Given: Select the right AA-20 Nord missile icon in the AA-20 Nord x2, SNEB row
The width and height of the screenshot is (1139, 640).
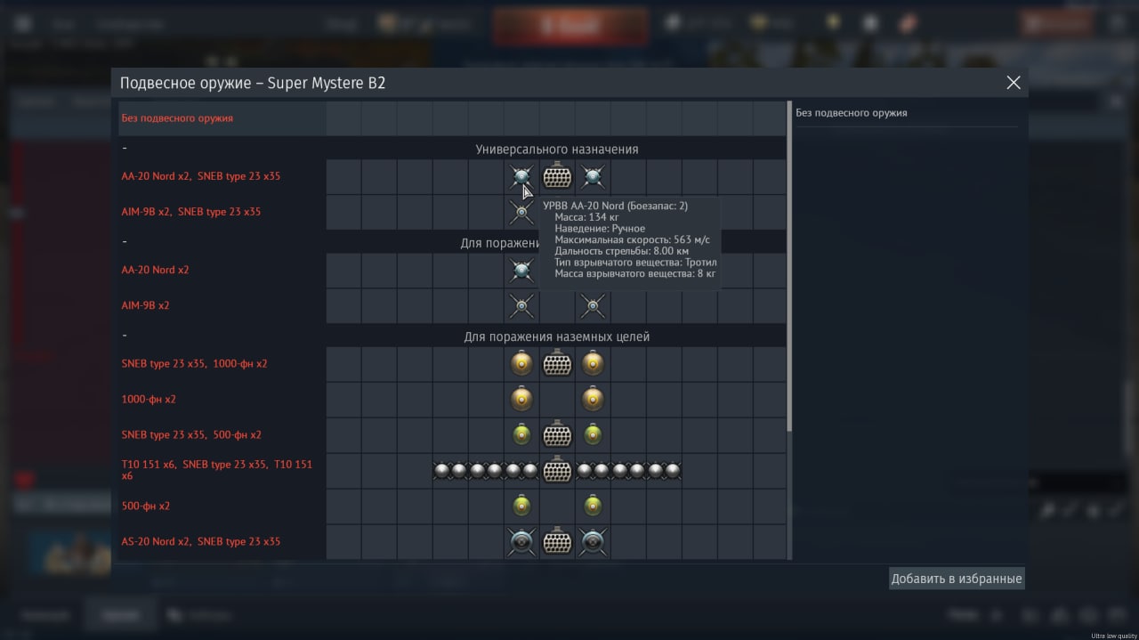Looking at the screenshot, I should click(593, 177).
